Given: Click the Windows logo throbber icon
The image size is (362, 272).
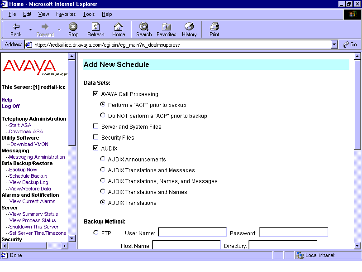Looking at the screenshot, I should coord(352,15).
